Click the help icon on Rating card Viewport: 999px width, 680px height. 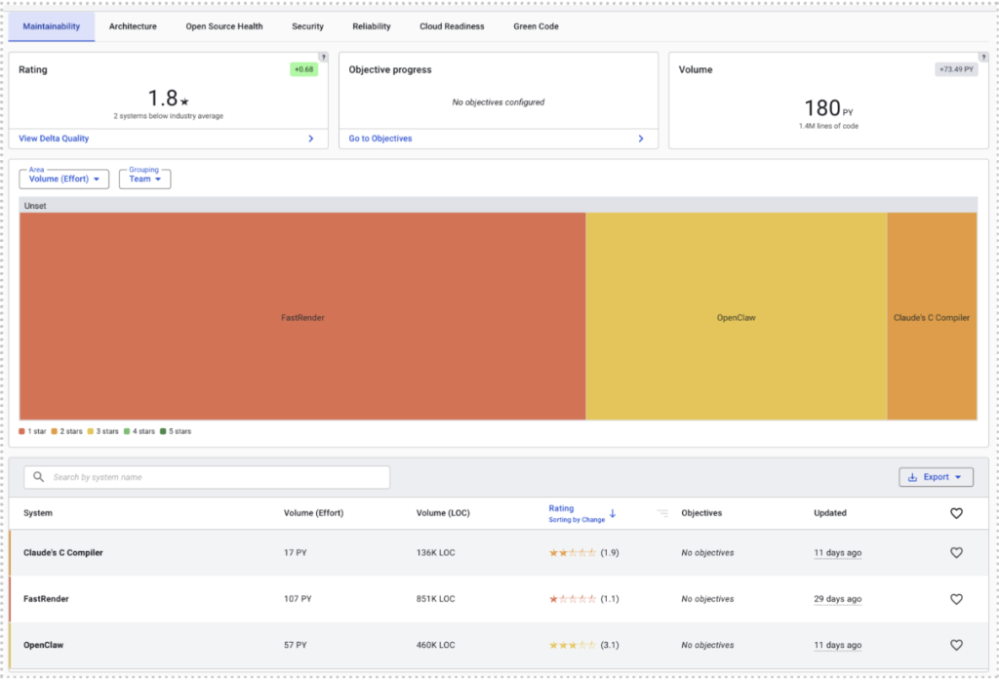coord(324,58)
